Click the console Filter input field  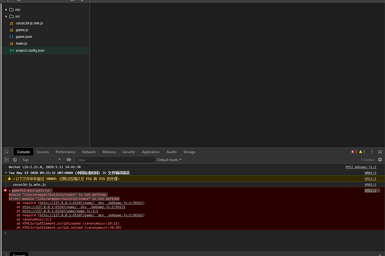[116, 160]
